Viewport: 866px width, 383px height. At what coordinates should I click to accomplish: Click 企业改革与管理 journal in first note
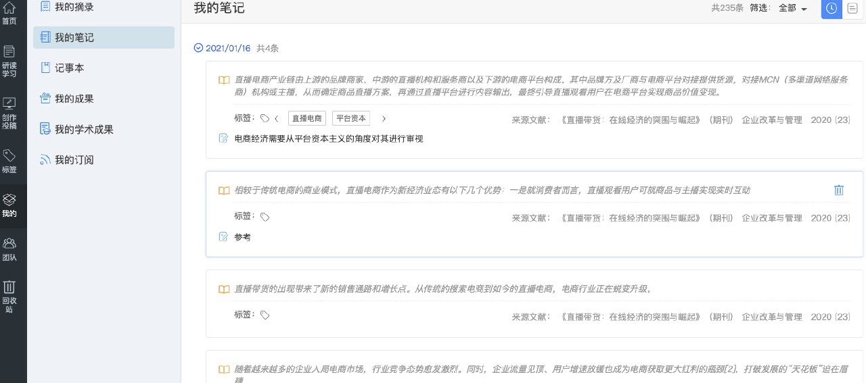tap(772, 120)
